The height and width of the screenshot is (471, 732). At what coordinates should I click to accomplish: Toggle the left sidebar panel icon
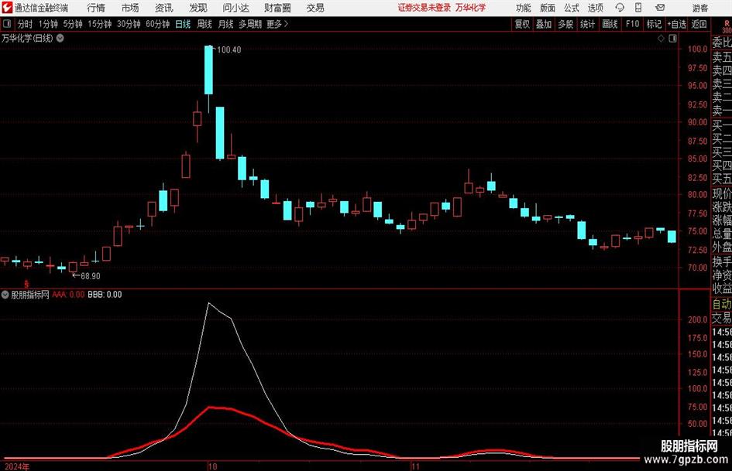tap(7, 24)
